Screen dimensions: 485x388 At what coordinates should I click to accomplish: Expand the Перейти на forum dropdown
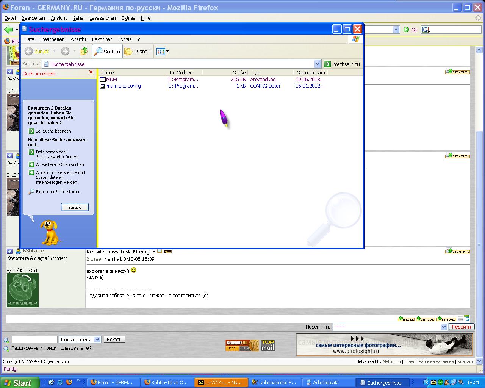click(444, 327)
